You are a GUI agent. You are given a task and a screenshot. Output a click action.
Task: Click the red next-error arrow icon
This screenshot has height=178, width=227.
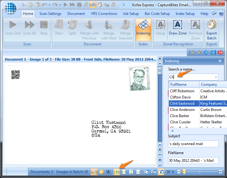[x=220, y=52]
